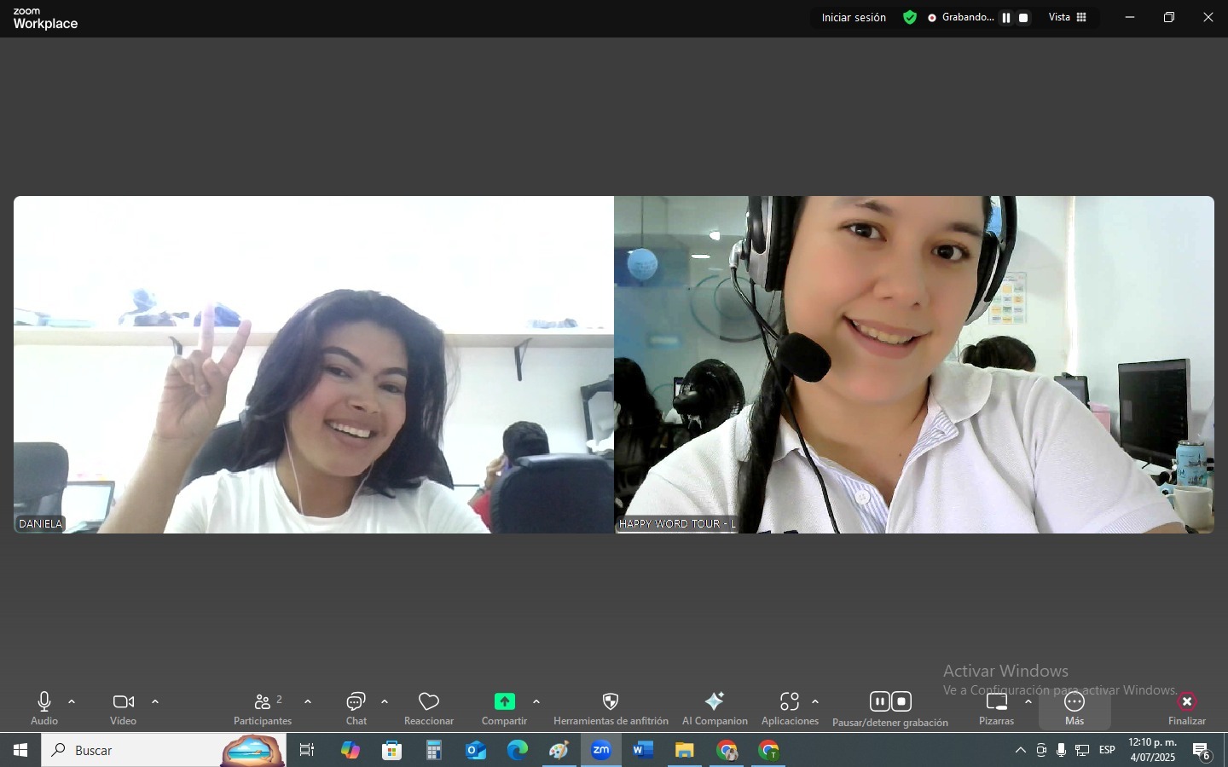Expand the Video options arrow

[155, 702]
